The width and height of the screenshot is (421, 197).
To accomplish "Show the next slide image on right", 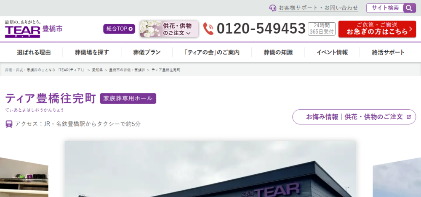I will coord(397,177).
